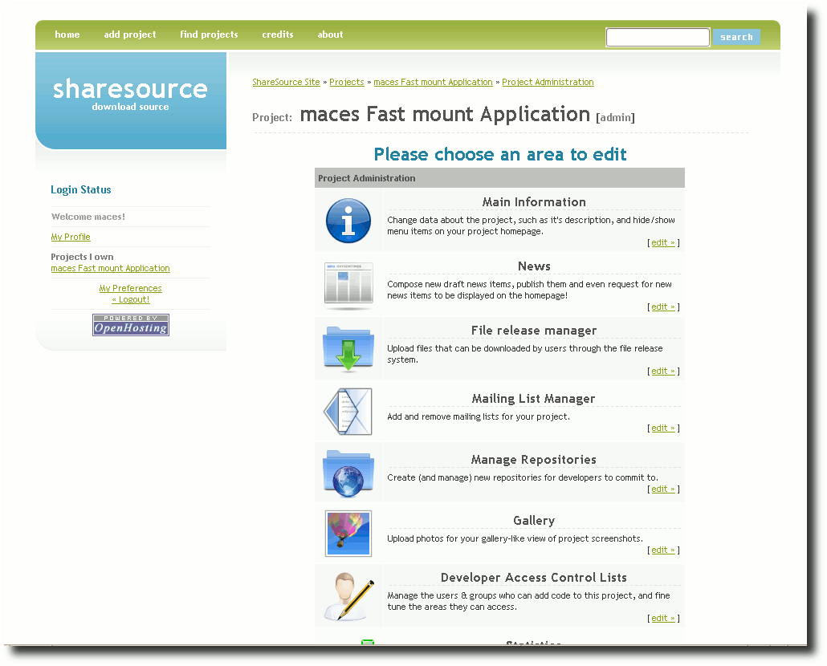
Task: Click the maces Fast mount Application project title
Action: [x=445, y=114]
